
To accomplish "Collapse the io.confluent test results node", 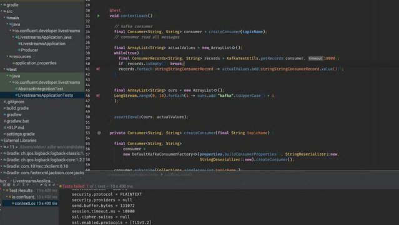I will pyautogui.click(x=7, y=197).
